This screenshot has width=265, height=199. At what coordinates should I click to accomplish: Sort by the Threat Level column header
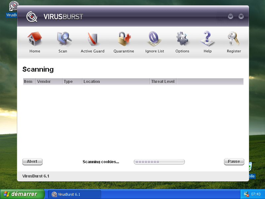coord(163,81)
